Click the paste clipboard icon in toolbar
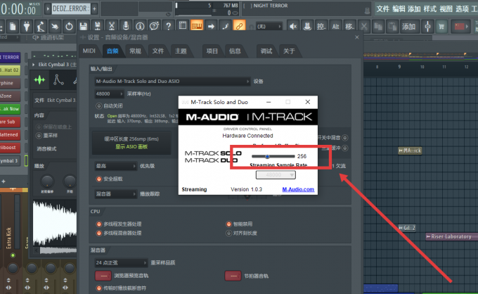This screenshot has height=294, width=478. point(392,26)
